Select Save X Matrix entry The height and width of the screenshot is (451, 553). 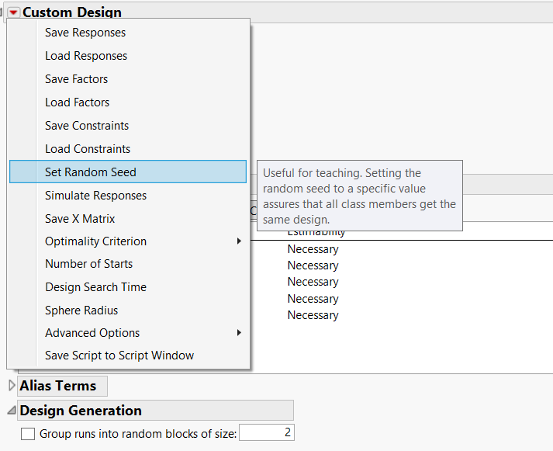(x=80, y=219)
